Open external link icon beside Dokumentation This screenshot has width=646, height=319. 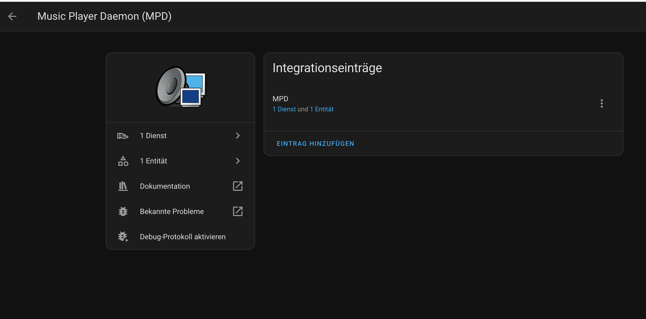click(238, 186)
